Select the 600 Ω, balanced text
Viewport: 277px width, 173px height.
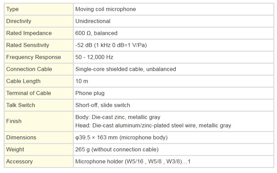click(x=96, y=33)
